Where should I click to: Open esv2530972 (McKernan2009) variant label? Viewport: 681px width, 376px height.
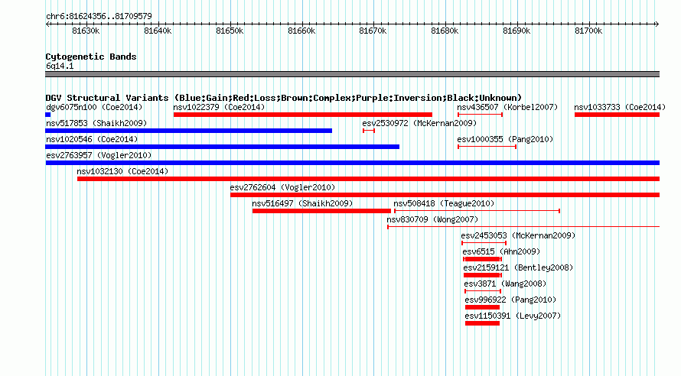point(419,123)
